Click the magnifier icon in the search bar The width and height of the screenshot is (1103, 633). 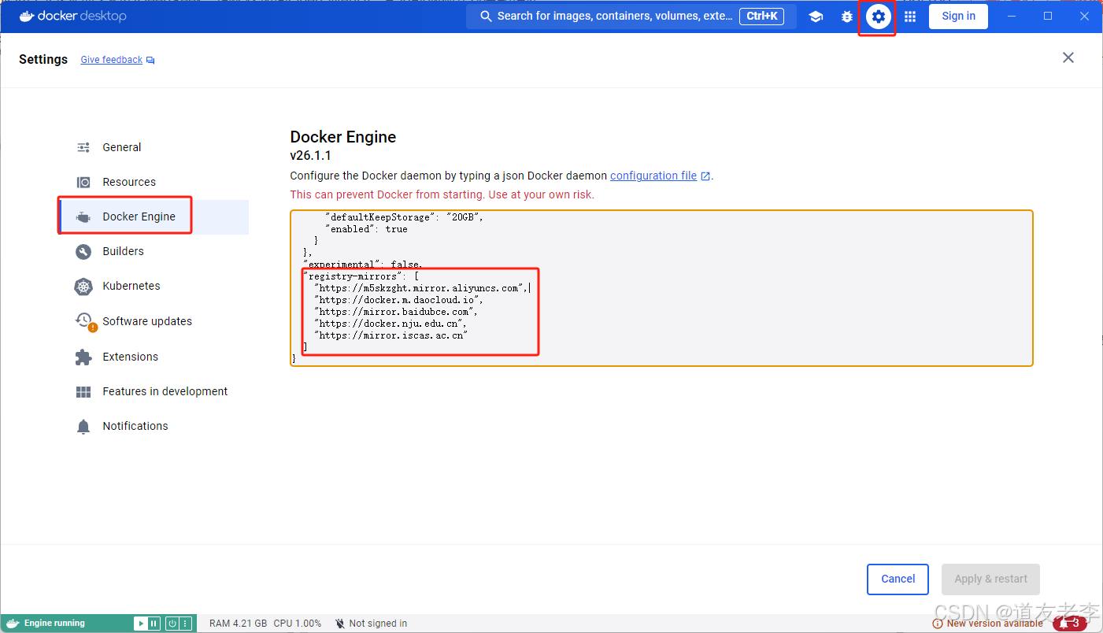coord(486,17)
